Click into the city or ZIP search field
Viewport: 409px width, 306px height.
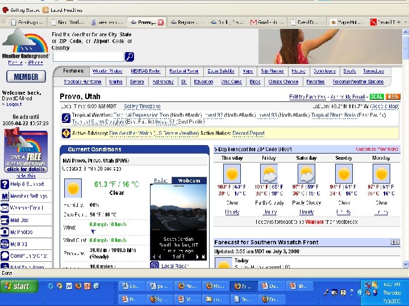[89, 57]
